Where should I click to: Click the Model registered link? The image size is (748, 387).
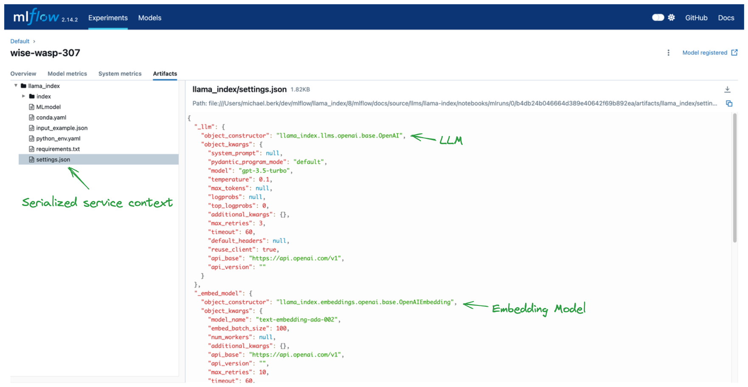705,52
